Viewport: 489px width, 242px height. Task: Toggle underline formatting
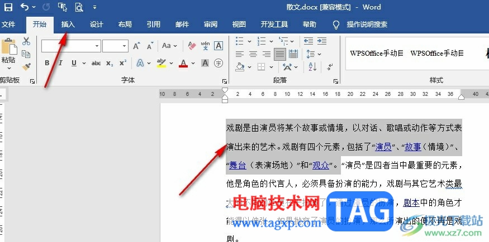[x=74, y=63]
